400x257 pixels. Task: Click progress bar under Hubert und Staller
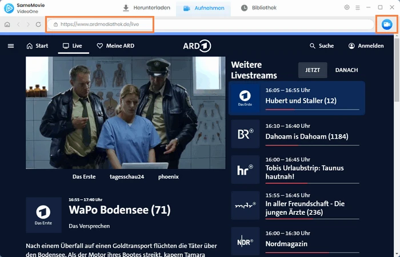pyautogui.click(x=312, y=110)
